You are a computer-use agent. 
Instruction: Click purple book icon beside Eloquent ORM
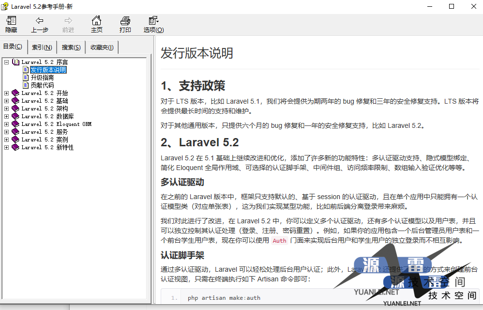tap(15, 124)
